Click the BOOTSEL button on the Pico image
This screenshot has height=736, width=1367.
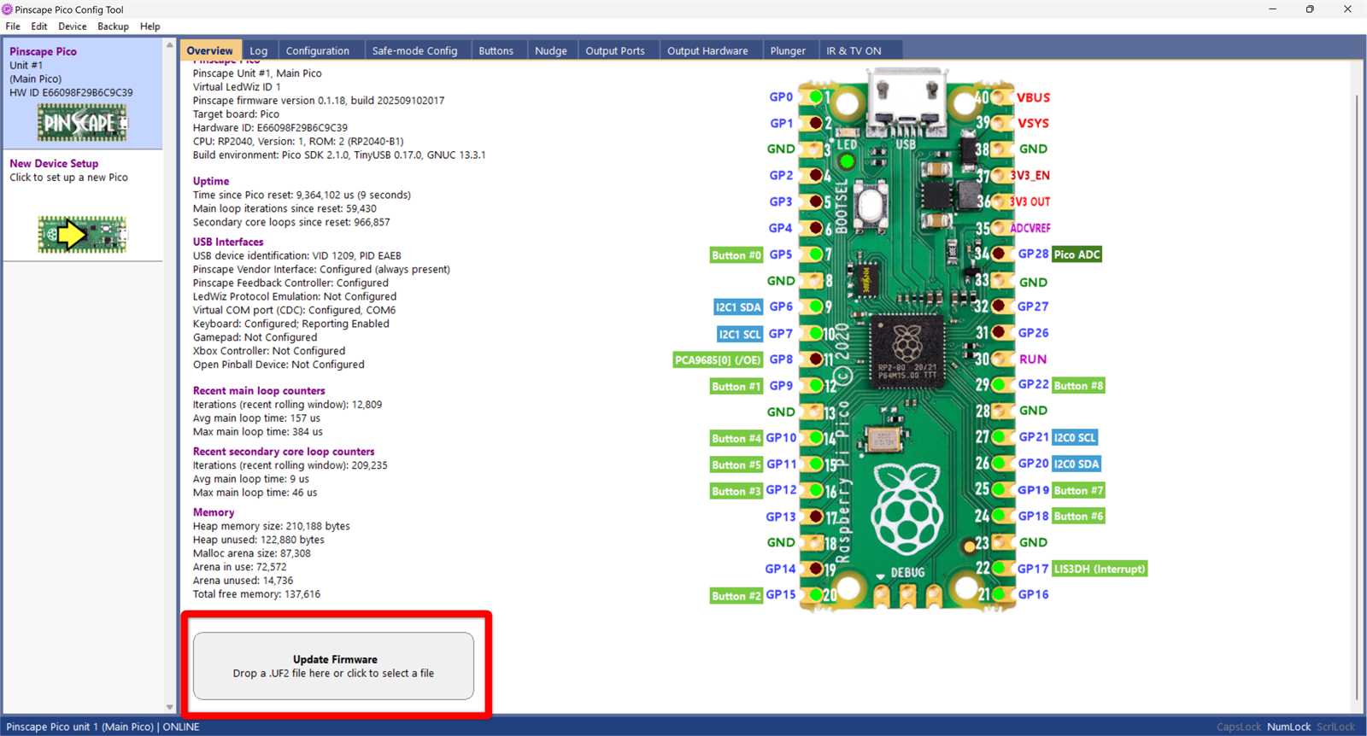point(870,206)
